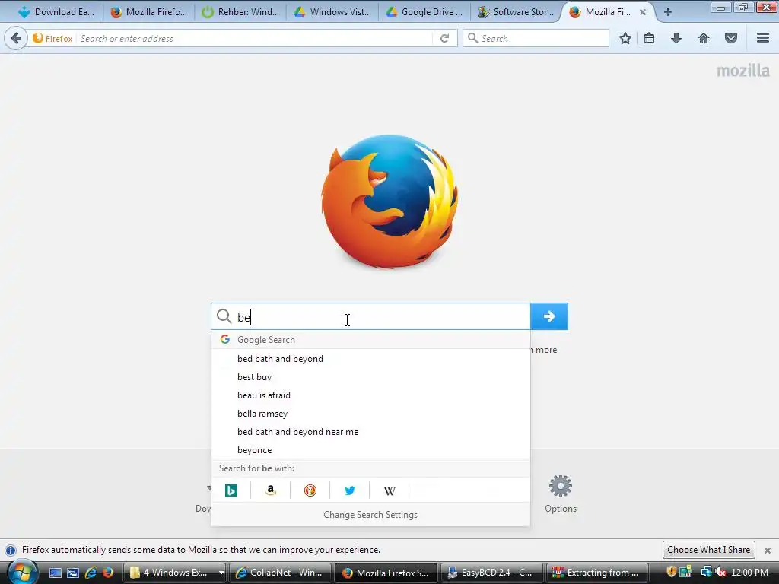Open Change Search Settings
Screen dimensions: 779x584
(x=370, y=515)
